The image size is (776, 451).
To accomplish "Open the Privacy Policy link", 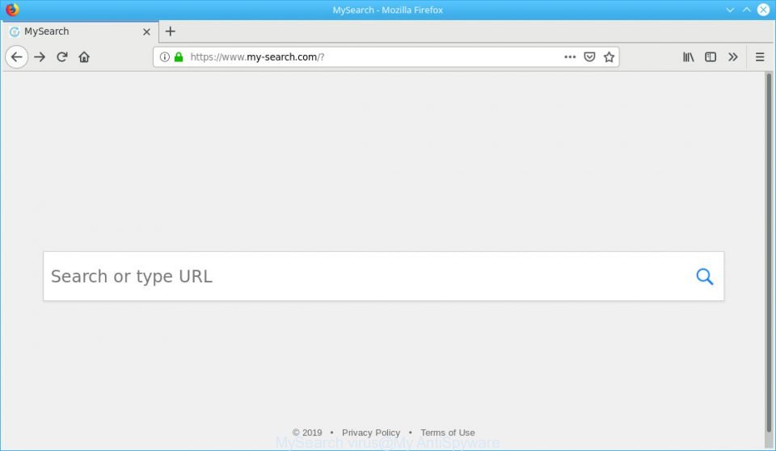I will pos(371,432).
